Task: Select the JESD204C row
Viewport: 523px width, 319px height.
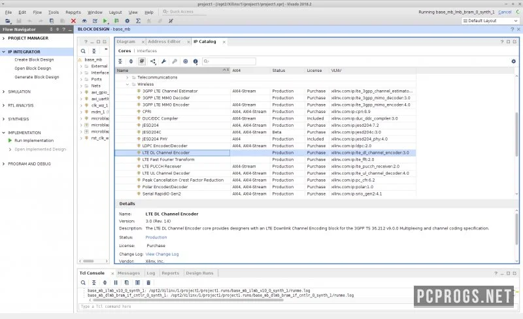Action: (x=265, y=133)
